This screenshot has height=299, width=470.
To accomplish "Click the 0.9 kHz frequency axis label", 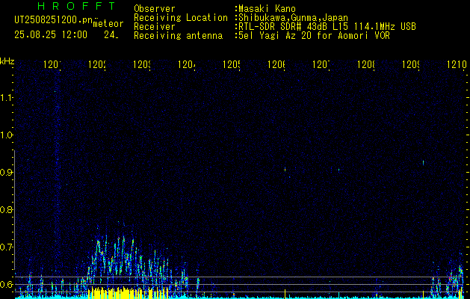I will 6,173.
